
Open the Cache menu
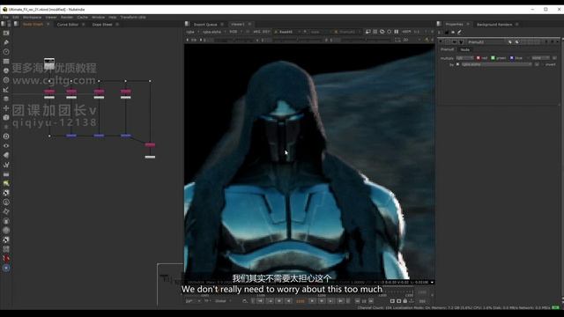(x=82, y=18)
